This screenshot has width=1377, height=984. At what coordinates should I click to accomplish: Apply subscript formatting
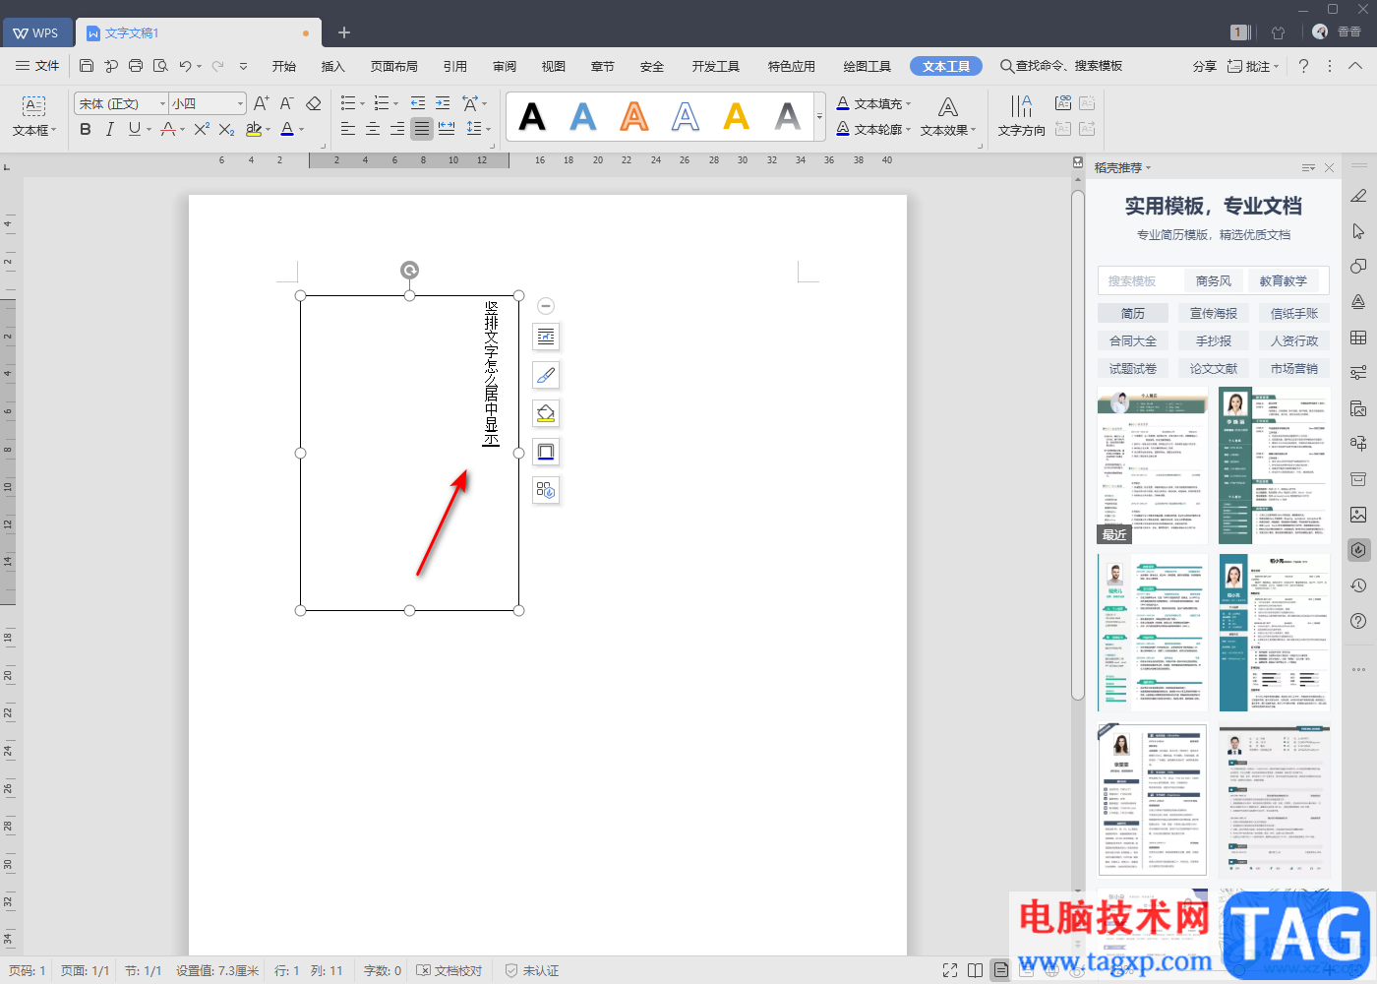coord(226,129)
